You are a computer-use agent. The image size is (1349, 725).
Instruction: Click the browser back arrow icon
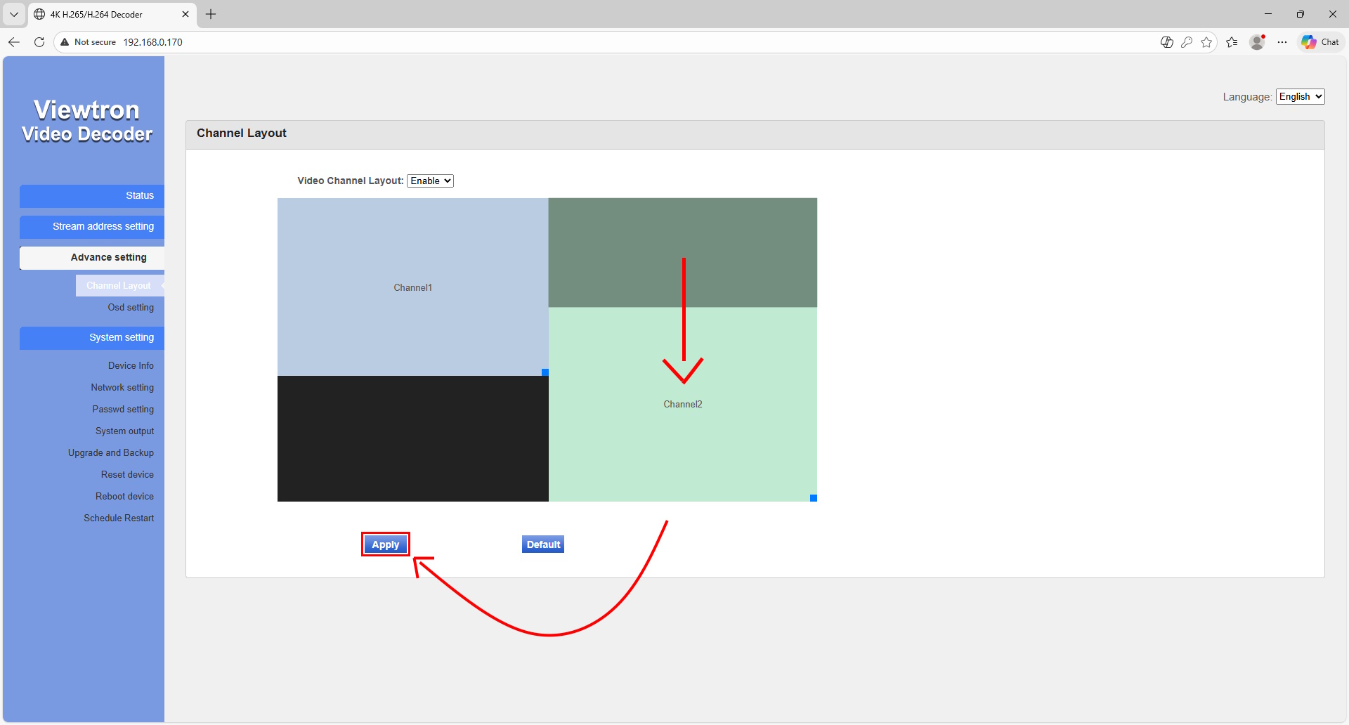click(14, 42)
